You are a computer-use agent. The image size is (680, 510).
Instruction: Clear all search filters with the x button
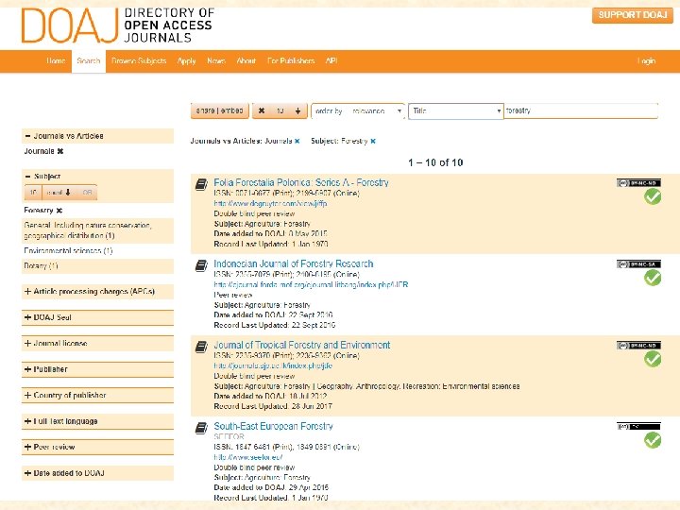(262, 111)
